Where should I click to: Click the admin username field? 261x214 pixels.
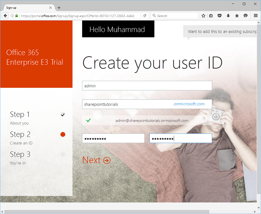pyautogui.click(x=147, y=86)
